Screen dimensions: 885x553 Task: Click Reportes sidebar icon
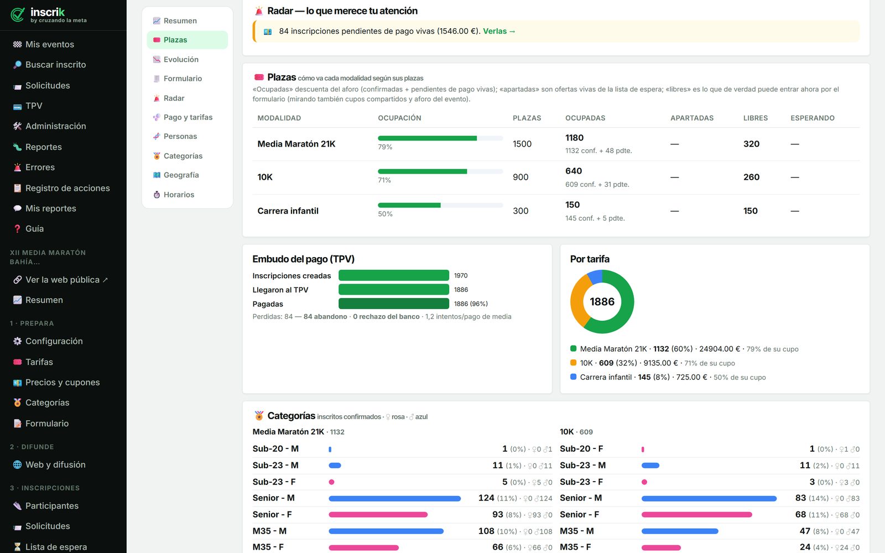[17, 147]
